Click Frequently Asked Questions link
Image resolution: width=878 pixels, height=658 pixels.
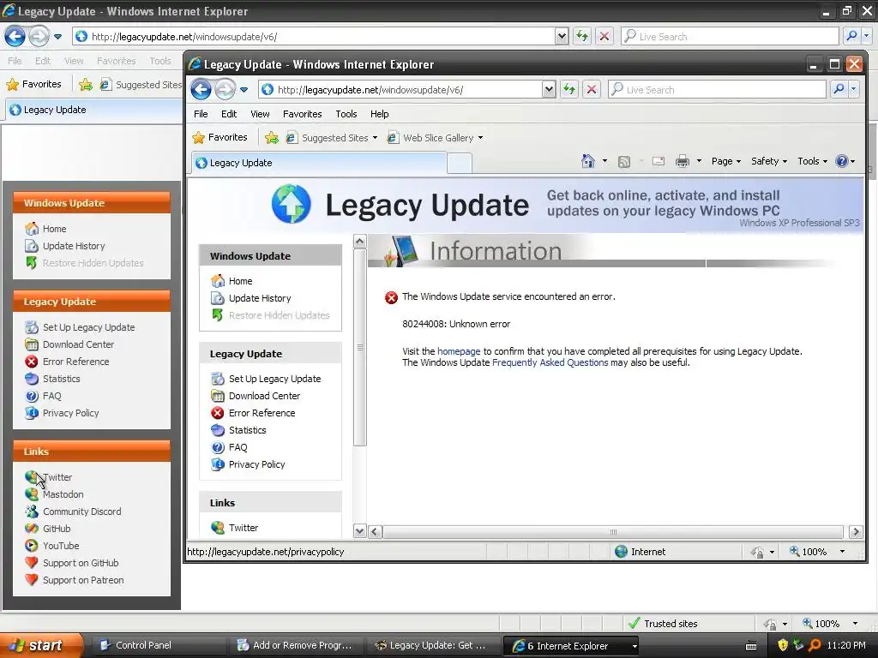(x=550, y=362)
